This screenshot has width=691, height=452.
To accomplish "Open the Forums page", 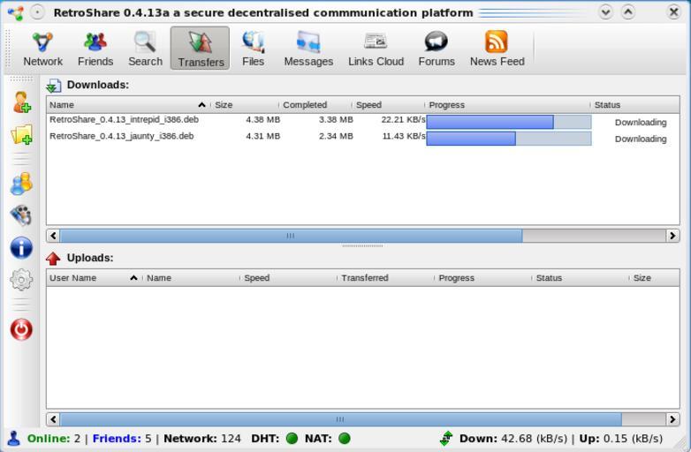I will pyautogui.click(x=437, y=49).
